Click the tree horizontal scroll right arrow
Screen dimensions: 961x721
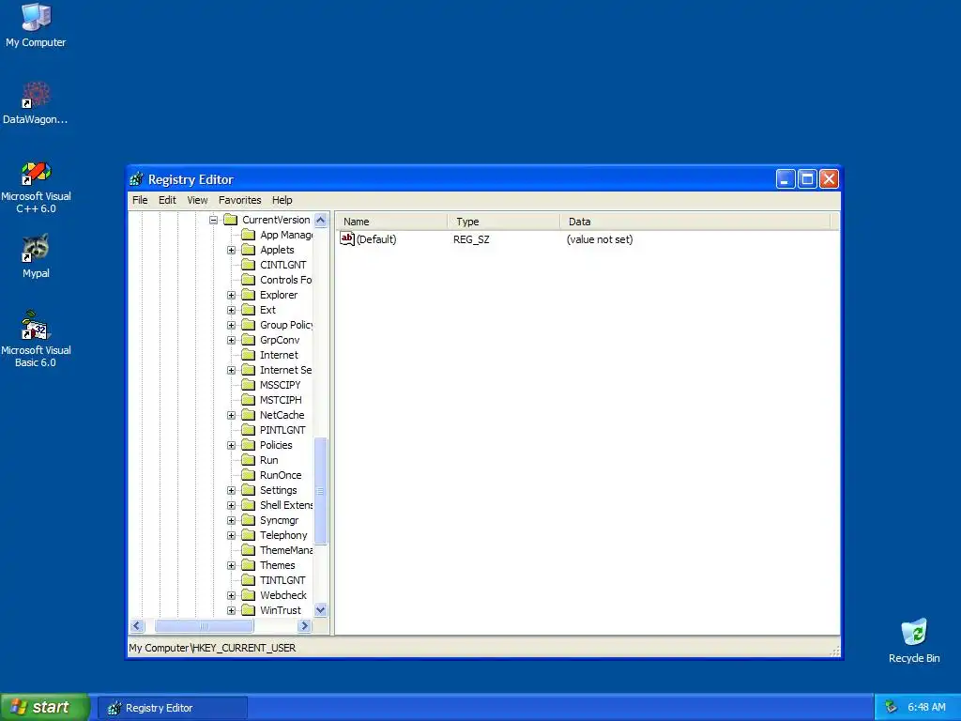point(305,625)
